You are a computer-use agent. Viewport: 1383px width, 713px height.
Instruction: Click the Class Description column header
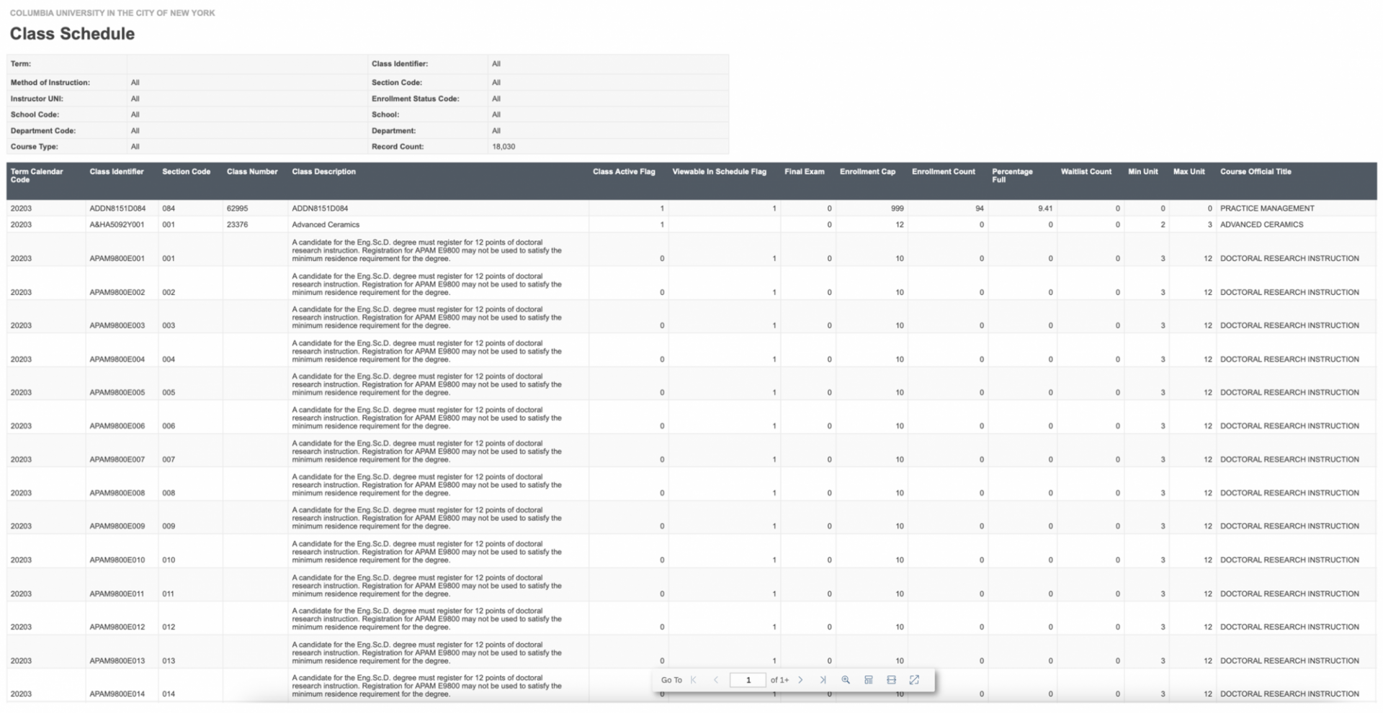pos(323,172)
